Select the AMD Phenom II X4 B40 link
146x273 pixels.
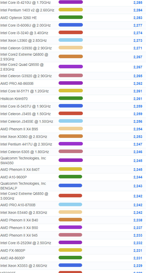click(19, 220)
